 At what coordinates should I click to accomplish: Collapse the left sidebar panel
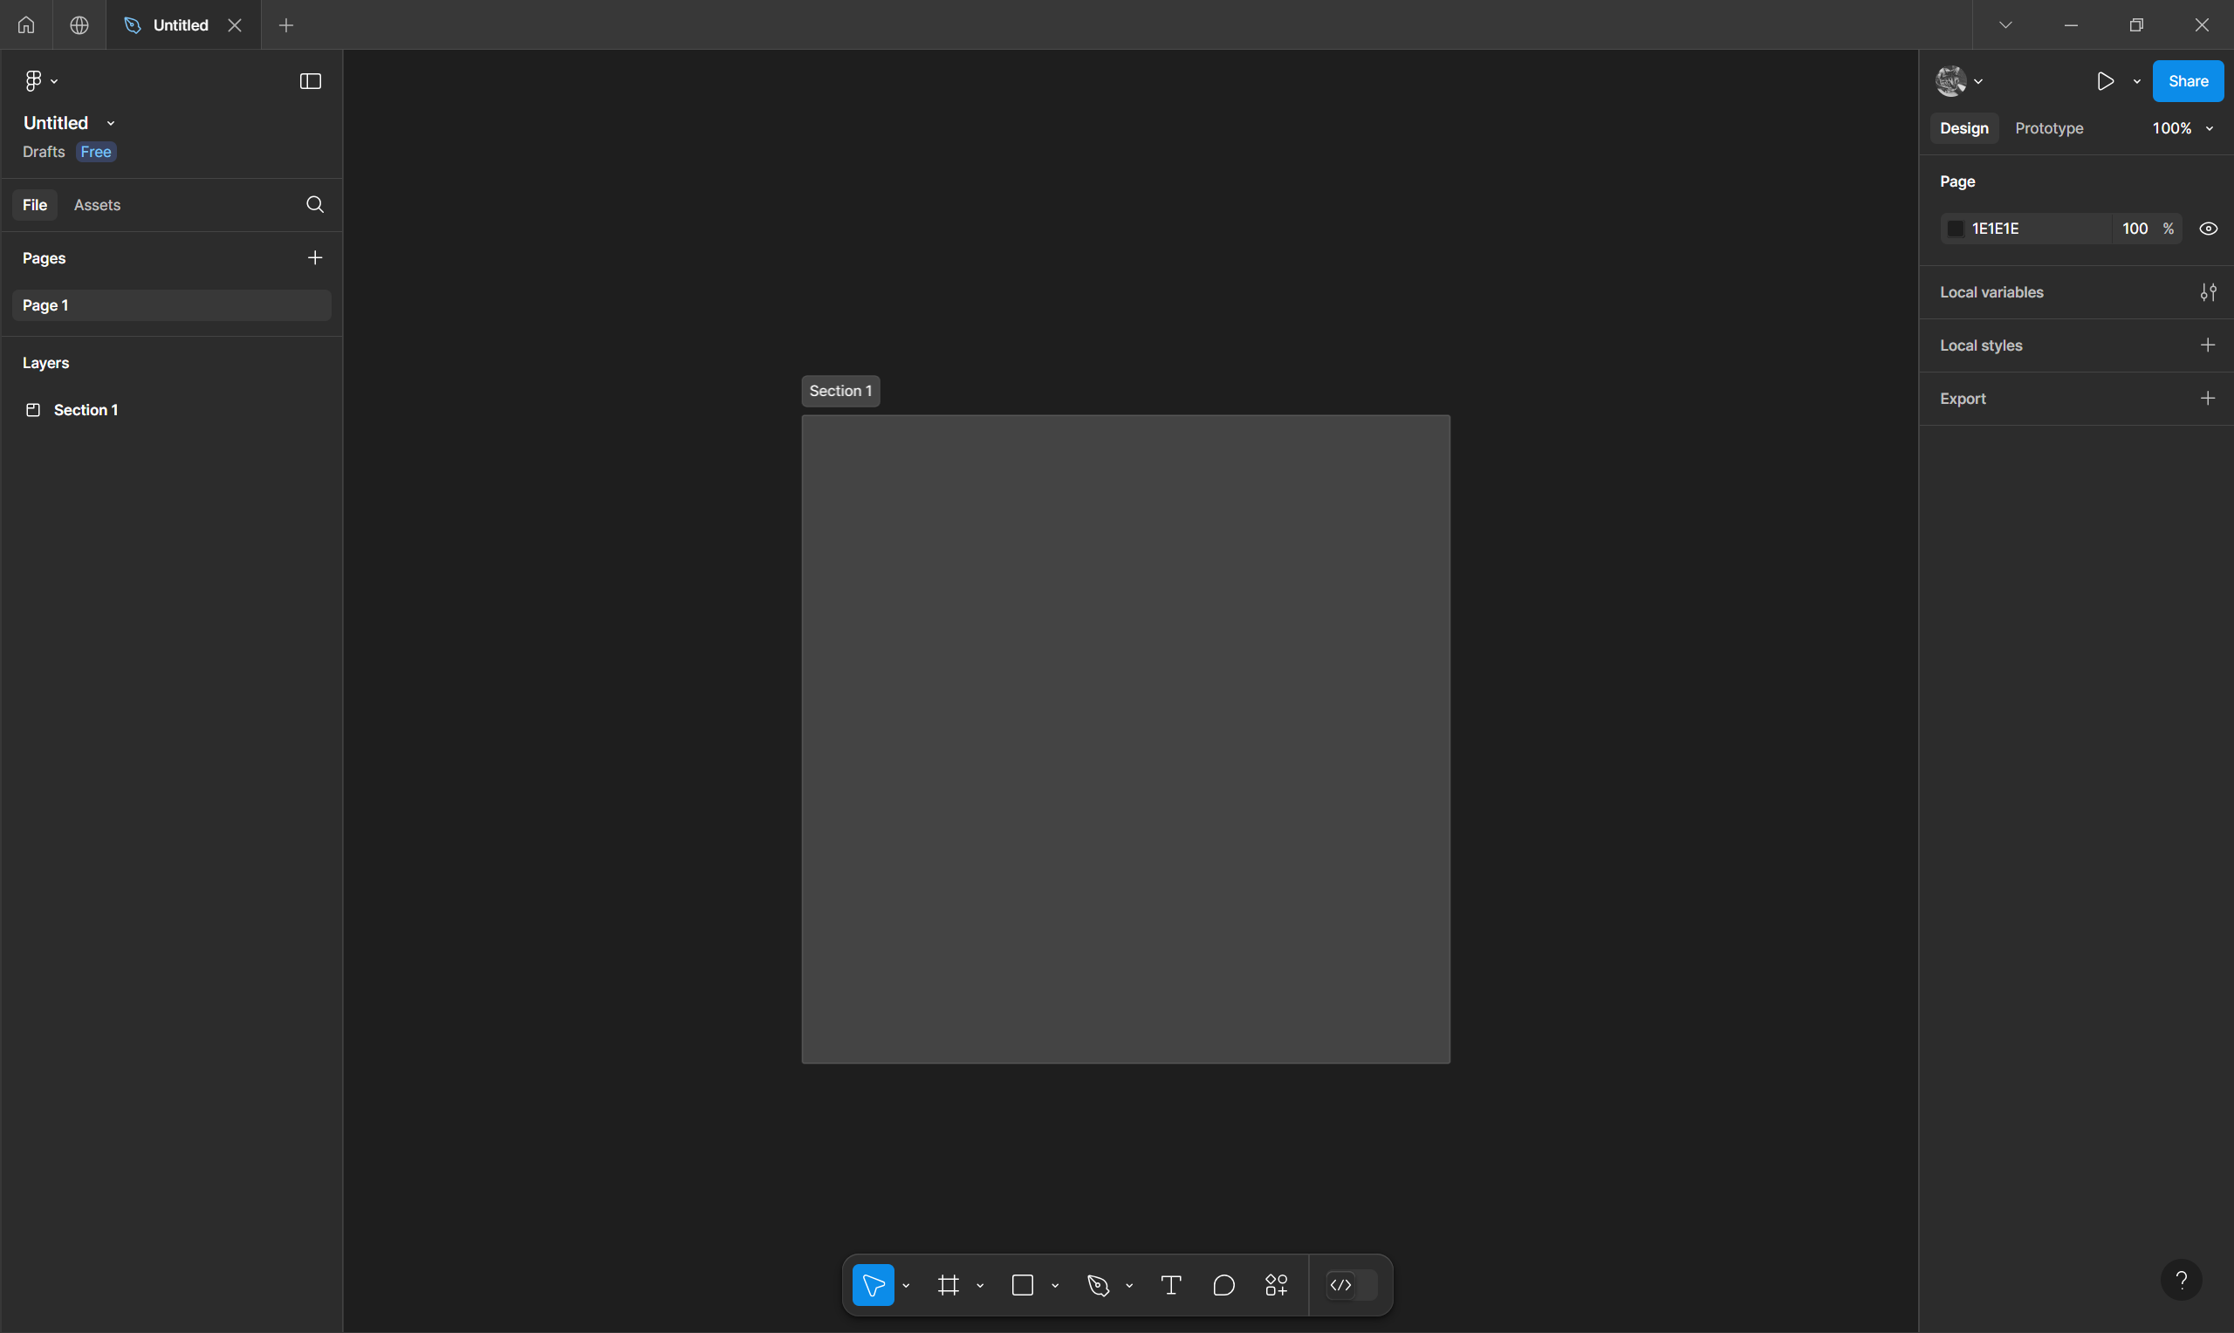point(310,81)
